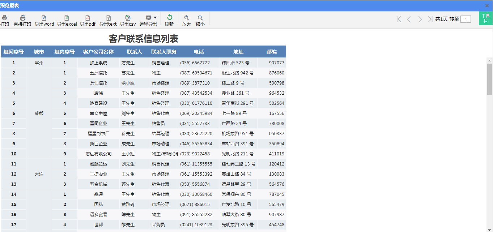The width and height of the screenshot is (493, 232).
Task: Export report to Word
Action: click(x=44, y=18)
